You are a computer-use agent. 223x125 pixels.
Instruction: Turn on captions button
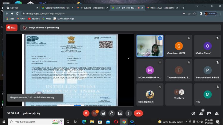click(x=103, y=113)
